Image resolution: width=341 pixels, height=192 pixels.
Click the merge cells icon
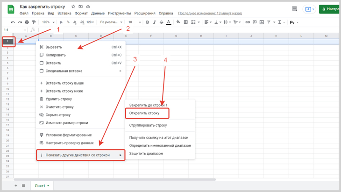tap(193, 22)
